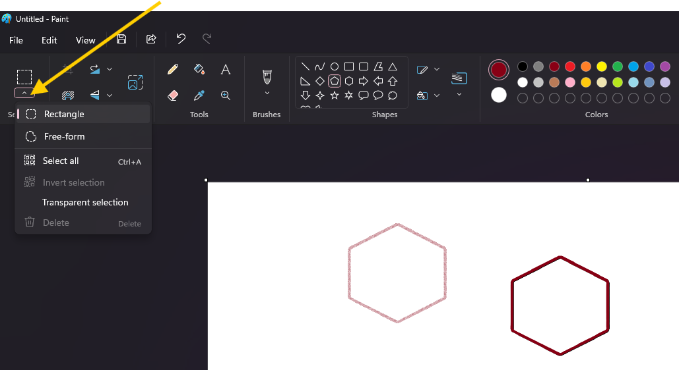Choose the Diamond shape
This screenshot has height=370, width=679.
319,81
